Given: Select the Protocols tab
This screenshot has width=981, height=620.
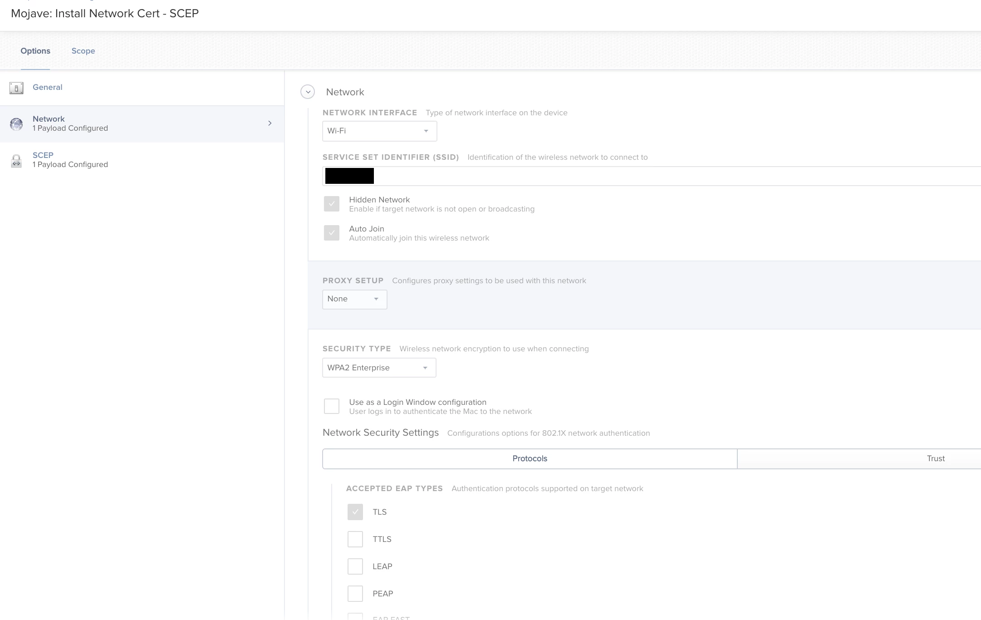Looking at the screenshot, I should (x=530, y=458).
